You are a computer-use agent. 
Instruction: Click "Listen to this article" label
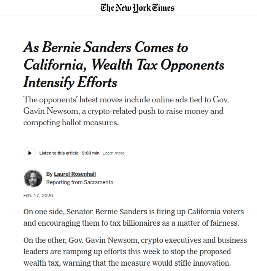(x=59, y=153)
